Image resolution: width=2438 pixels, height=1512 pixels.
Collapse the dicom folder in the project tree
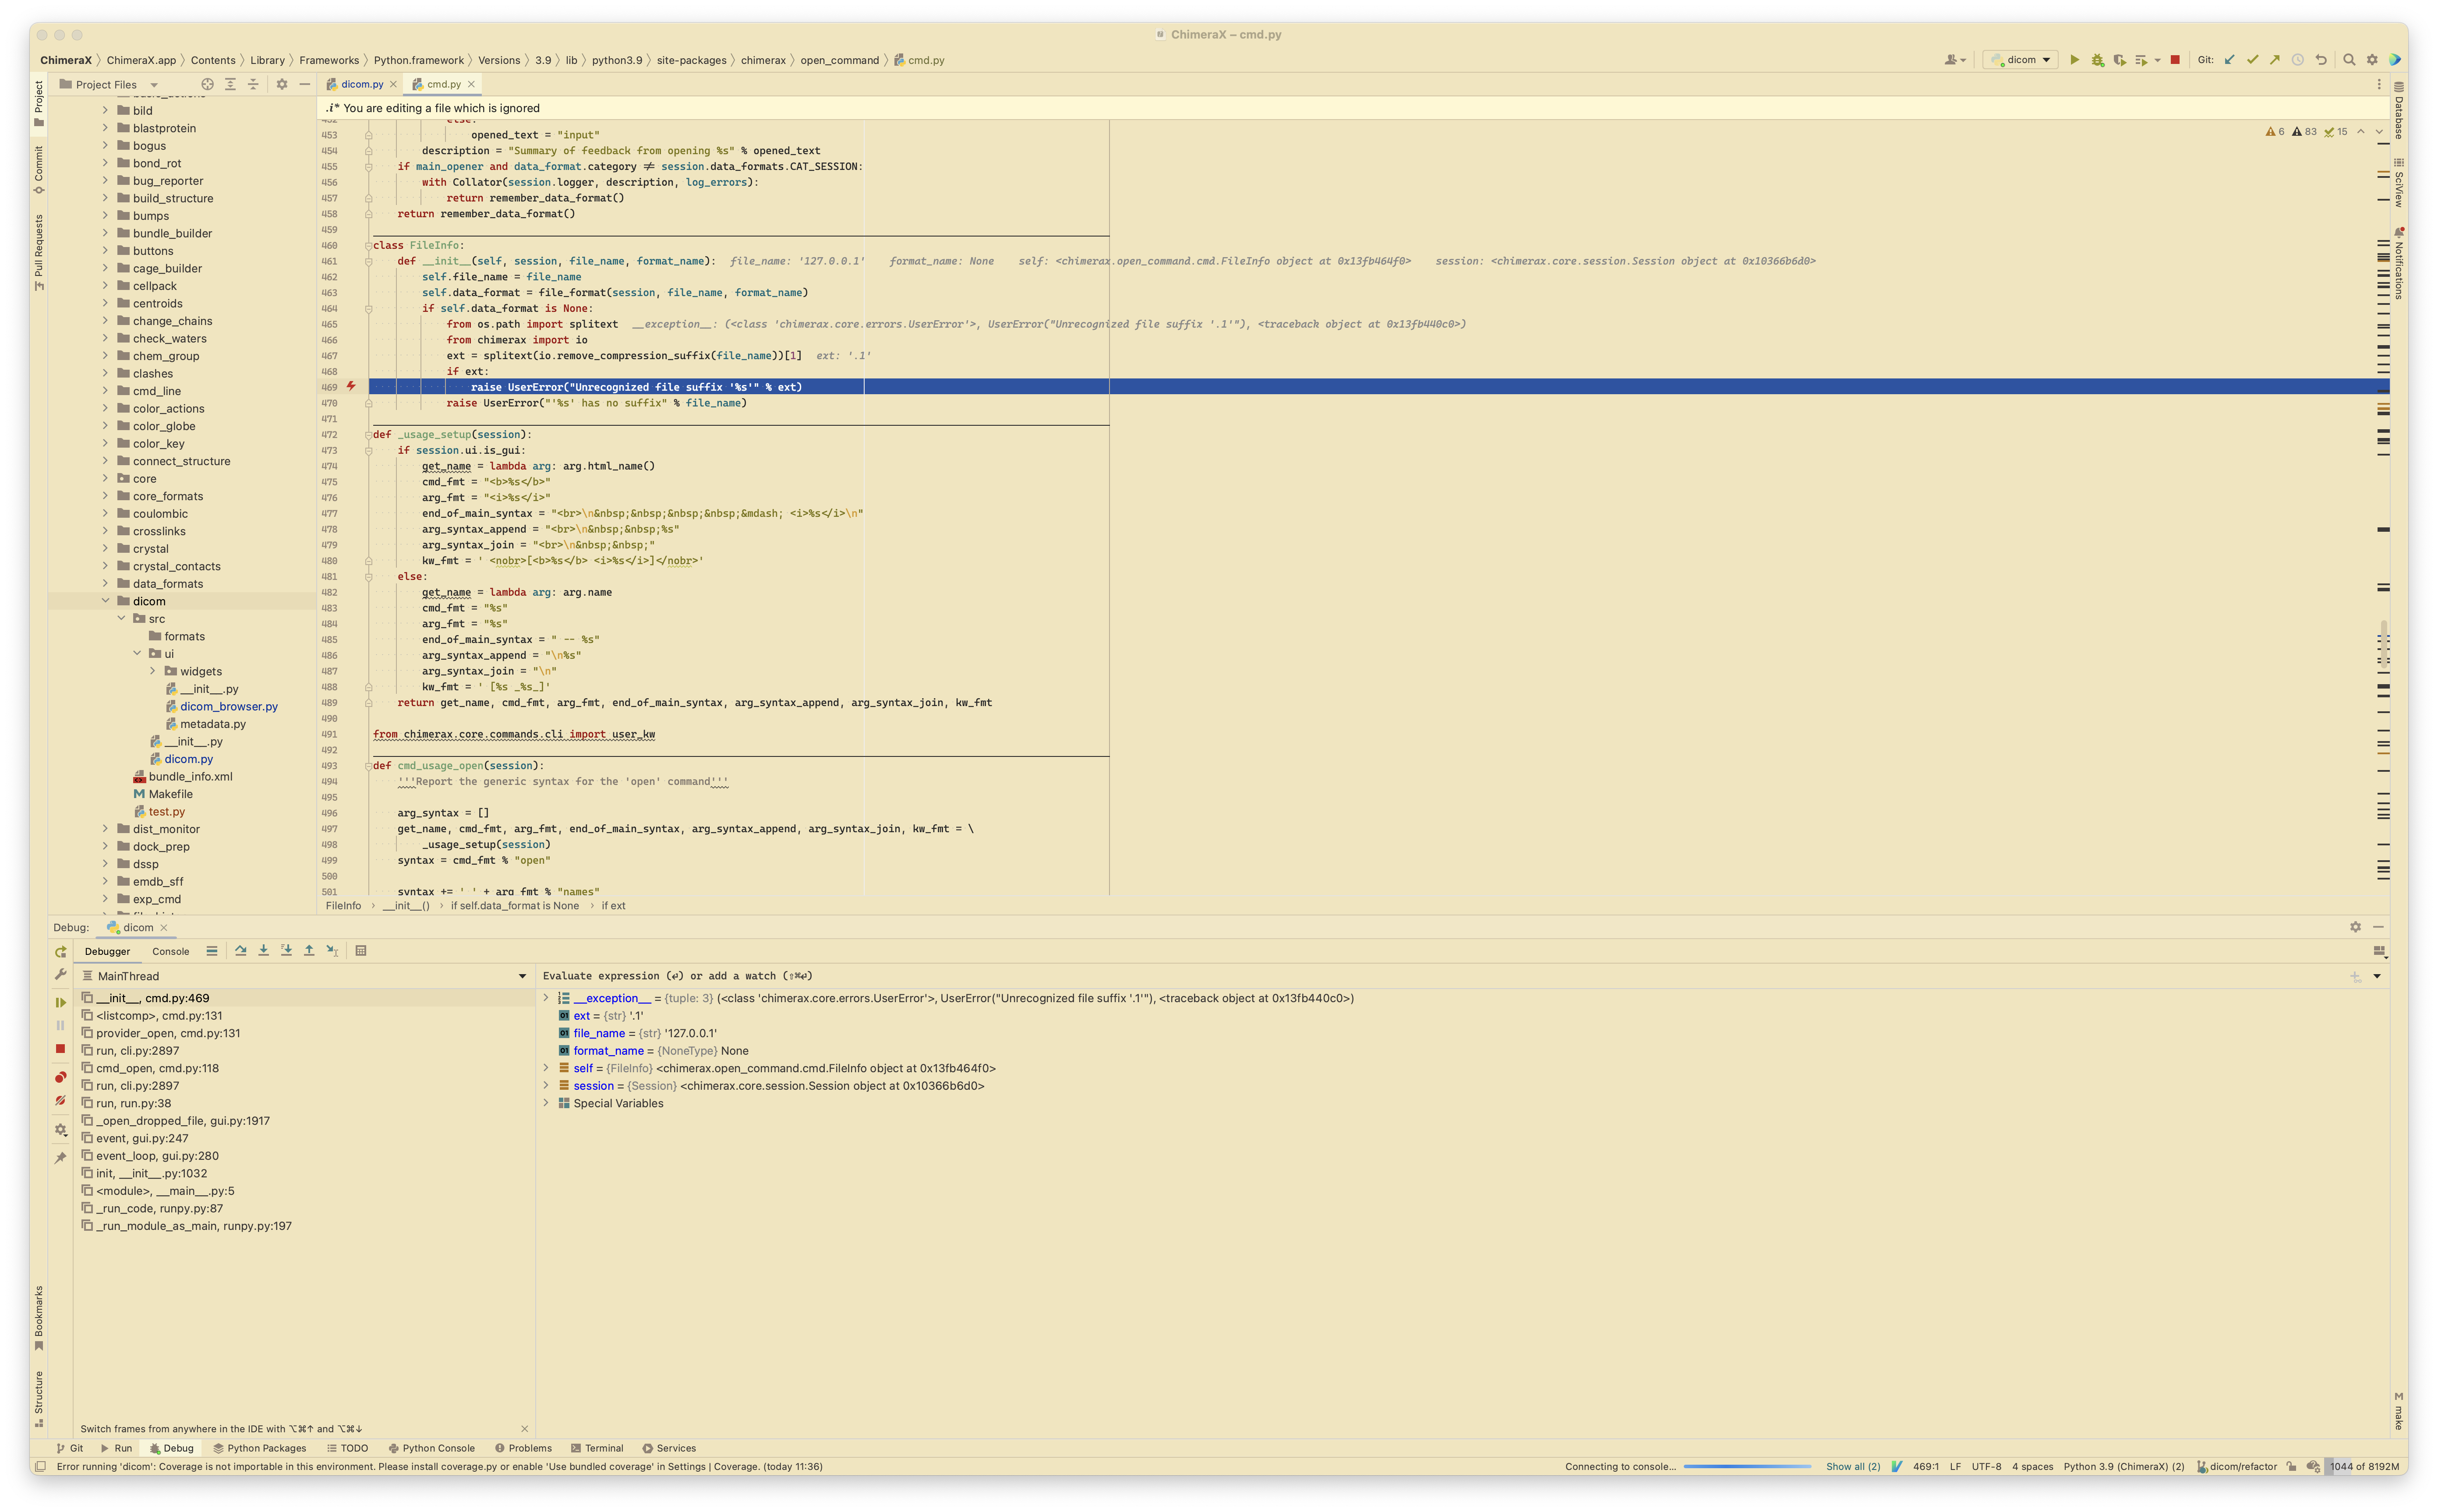coord(105,601)
